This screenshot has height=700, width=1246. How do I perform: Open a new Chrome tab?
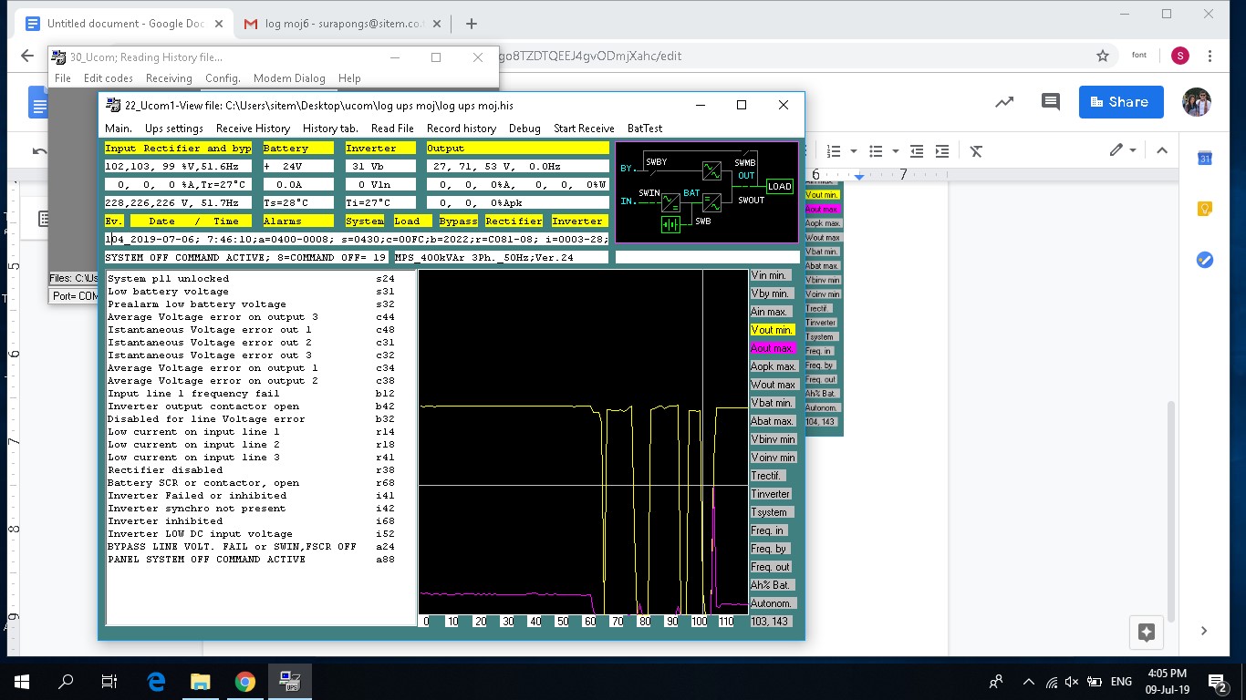pyautogui.click(x=471, y=24)
